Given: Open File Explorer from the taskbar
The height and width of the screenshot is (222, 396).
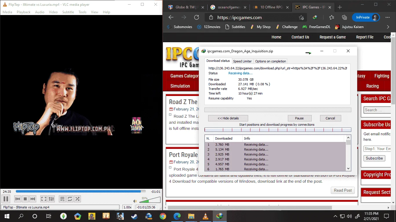Looking at the screenshot, I should click(191, 216).
